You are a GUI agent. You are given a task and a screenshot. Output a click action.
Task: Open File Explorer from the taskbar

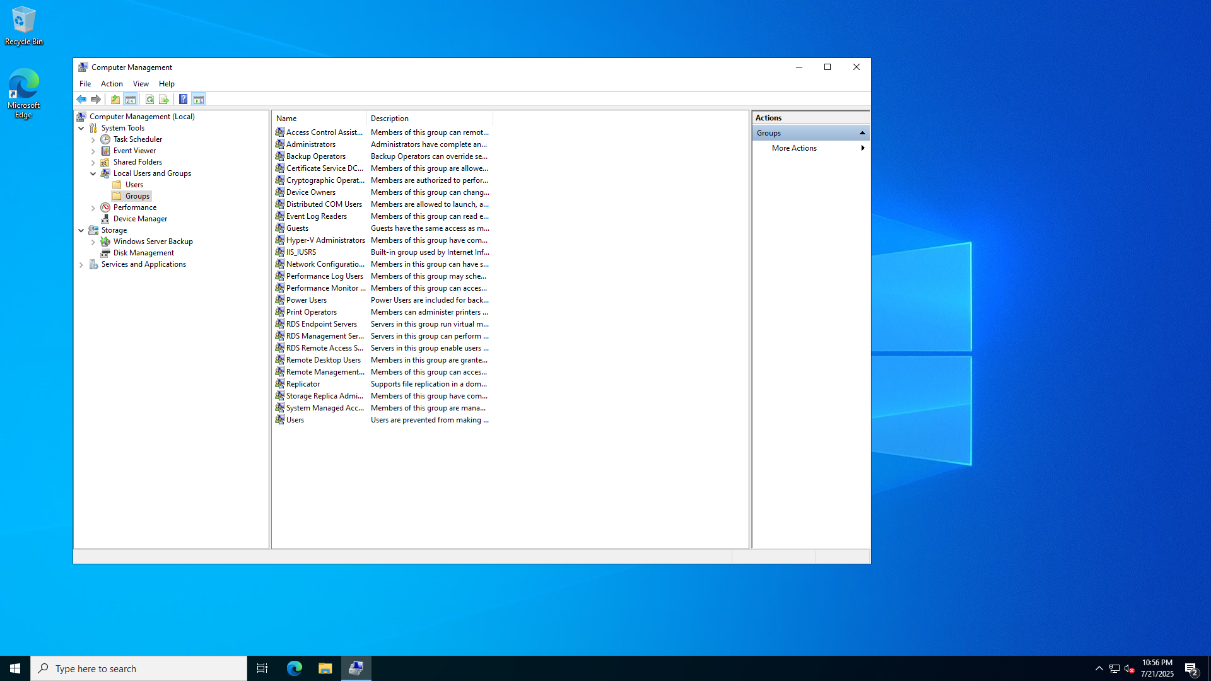tap(325, 668)
